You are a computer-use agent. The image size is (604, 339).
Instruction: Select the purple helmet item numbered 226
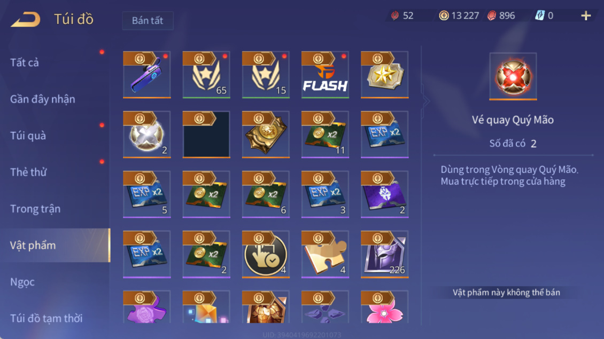(384, 254)
